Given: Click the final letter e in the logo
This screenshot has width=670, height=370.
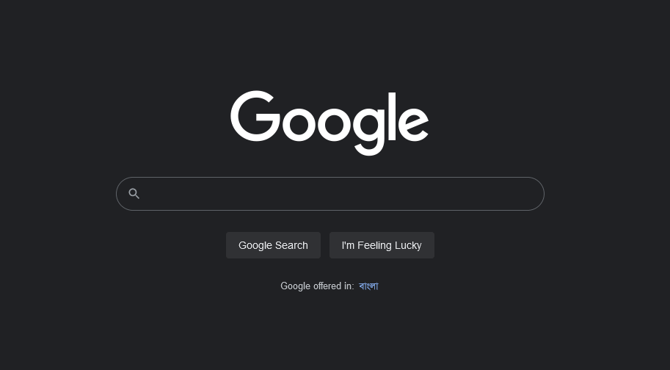Looking at the screenshot, I should point(413,123).
